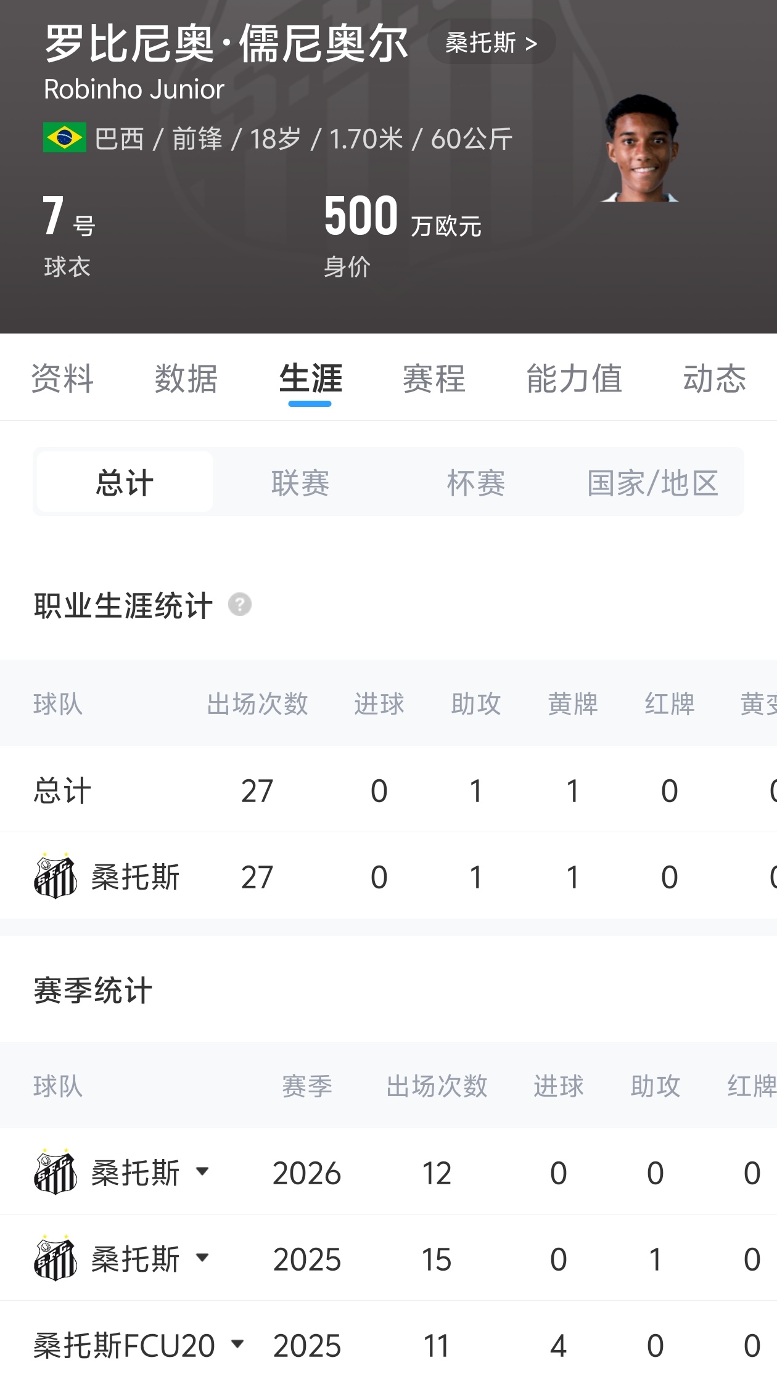777x1376 pixels.
Task: Tap the Santos crest in 2026 season row
Action: point(55,1172)
